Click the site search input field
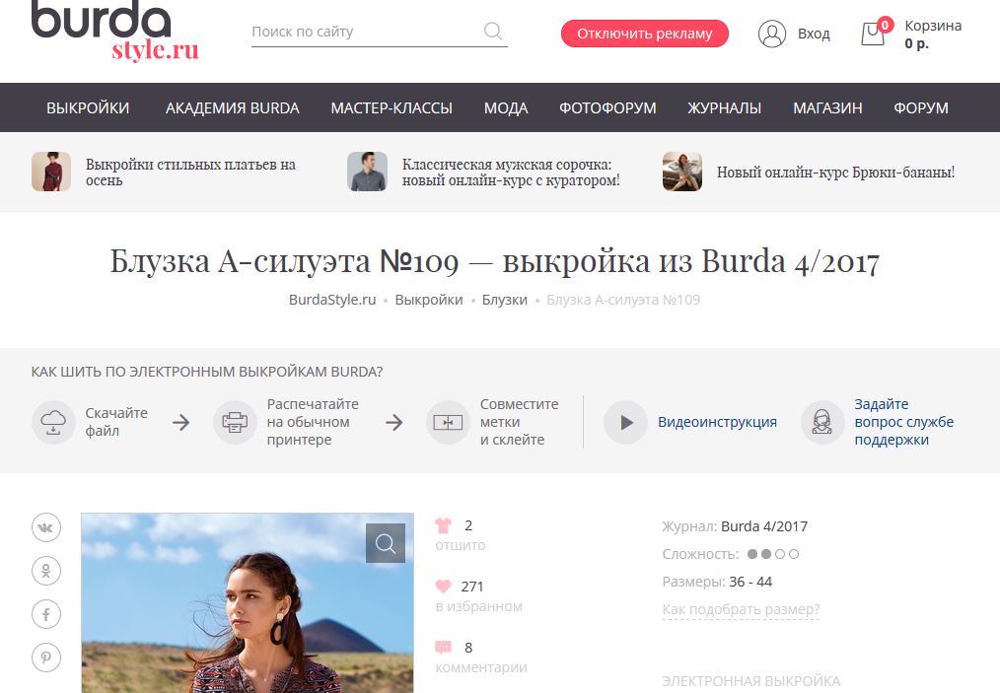Viewport: 1000px width, 693px height. point(365,32)
